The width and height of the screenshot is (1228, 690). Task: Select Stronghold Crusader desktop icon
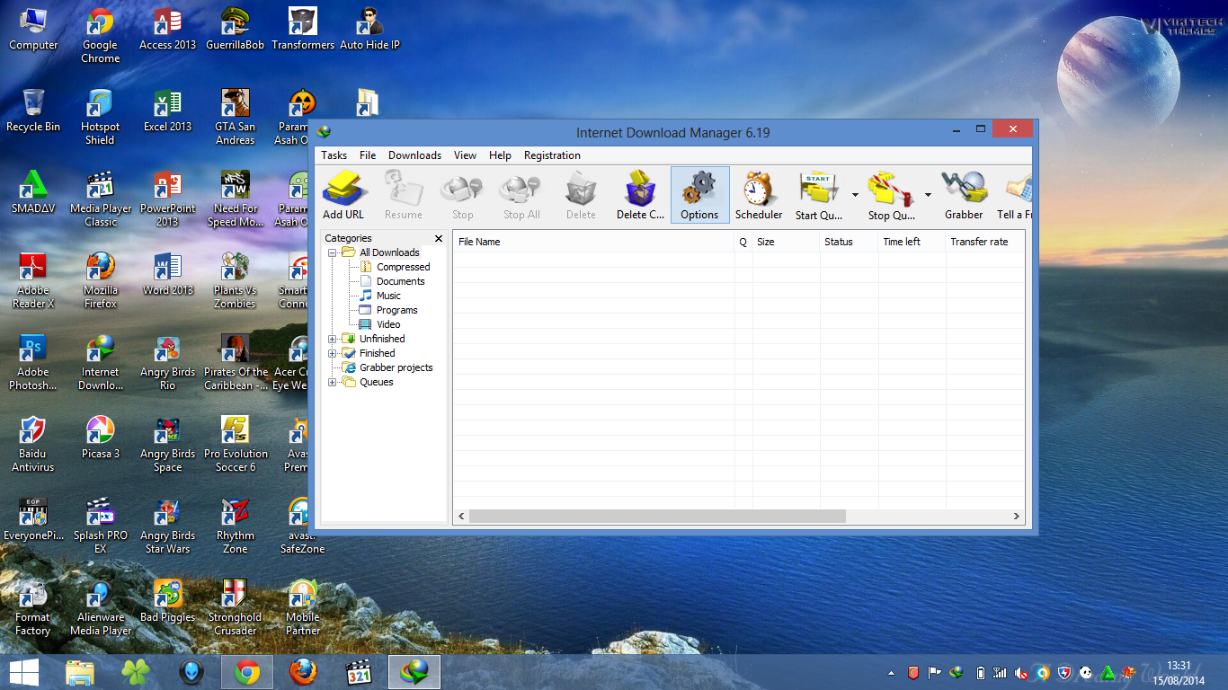[x=235, y=606]
